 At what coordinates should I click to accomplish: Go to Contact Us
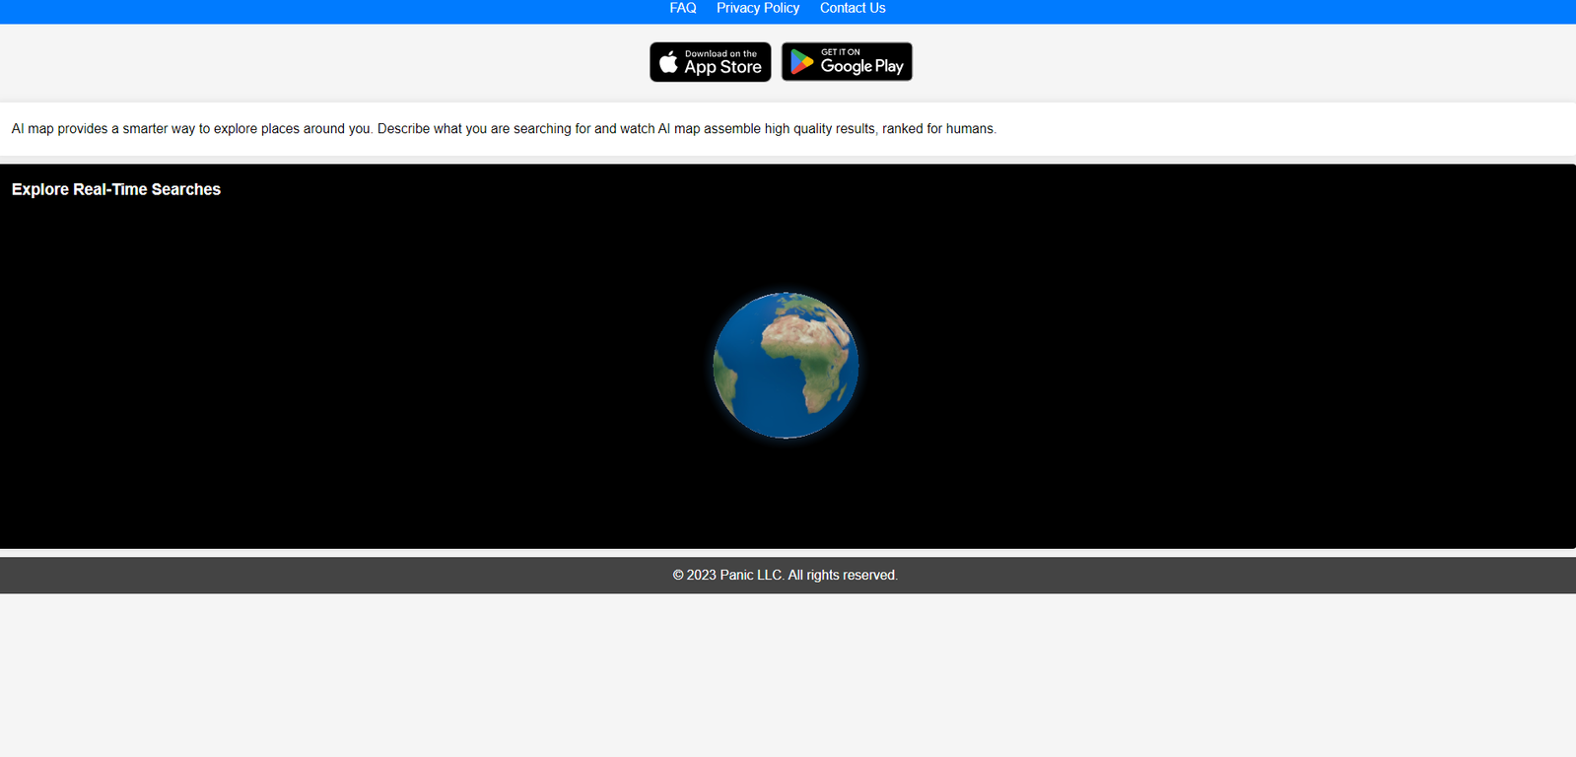click(x=853, y=8)
